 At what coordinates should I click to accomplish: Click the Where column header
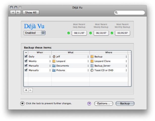point(109,52)
